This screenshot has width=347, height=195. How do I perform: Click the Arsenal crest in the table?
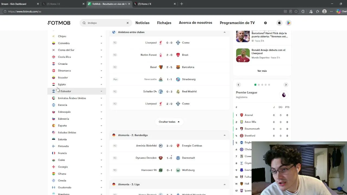coord(242,115)
